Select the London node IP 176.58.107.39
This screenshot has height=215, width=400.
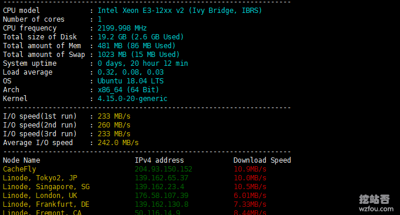coord(161,196)
